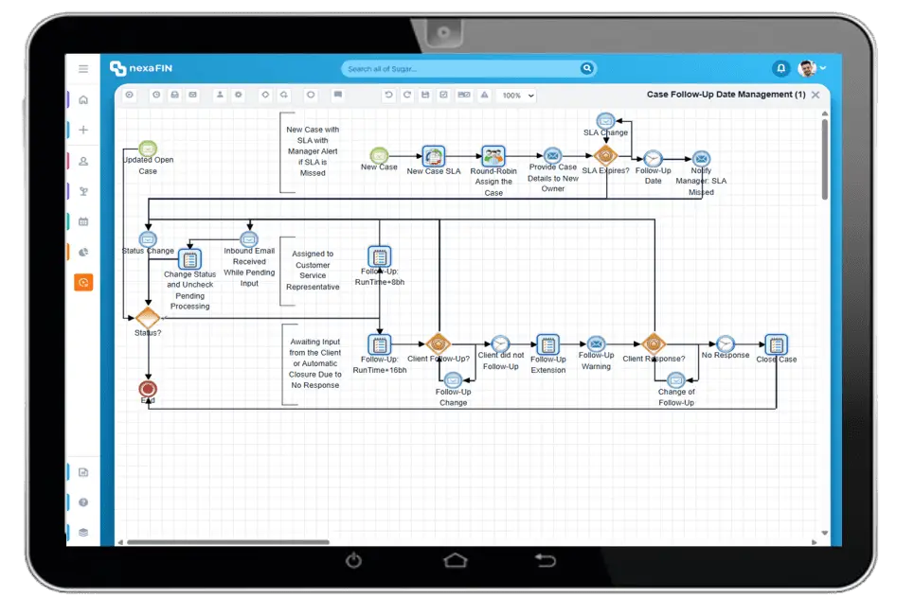Select the End Event circle tool
Image resolution: width=914 pixels, height=616 pixels.
point(311,95)
